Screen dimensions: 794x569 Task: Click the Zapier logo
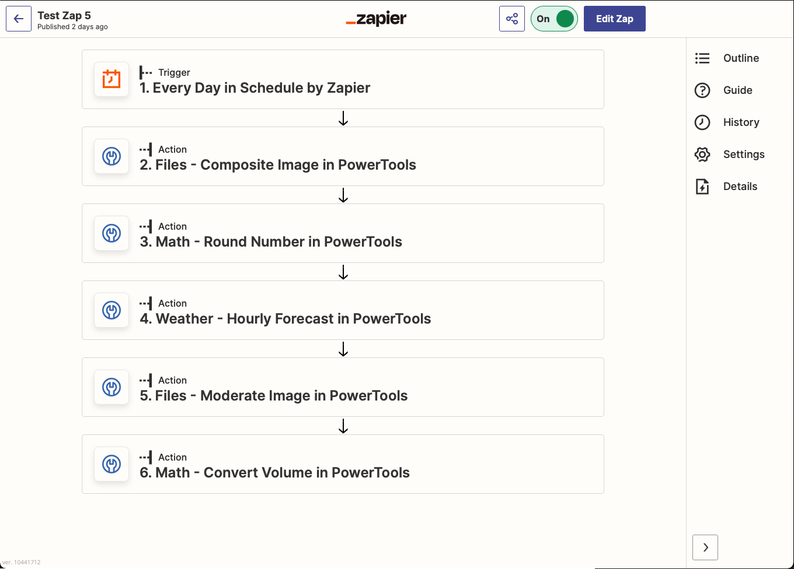[x=376, y=18]
